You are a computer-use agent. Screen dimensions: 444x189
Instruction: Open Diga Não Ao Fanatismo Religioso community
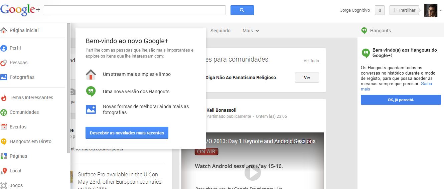pyautogui.click(x=241, y=78)
